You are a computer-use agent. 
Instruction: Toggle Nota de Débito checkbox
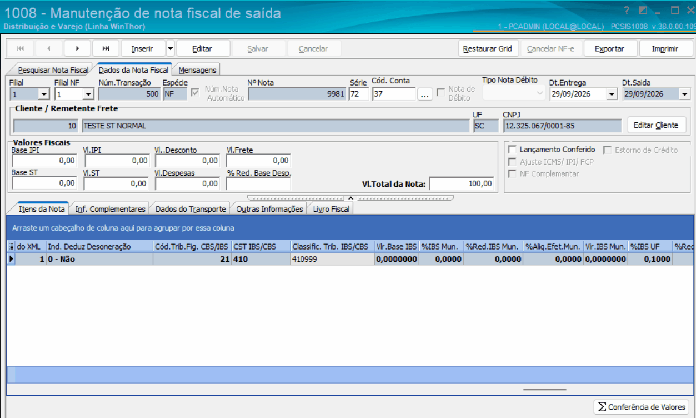tap(441, 93)
